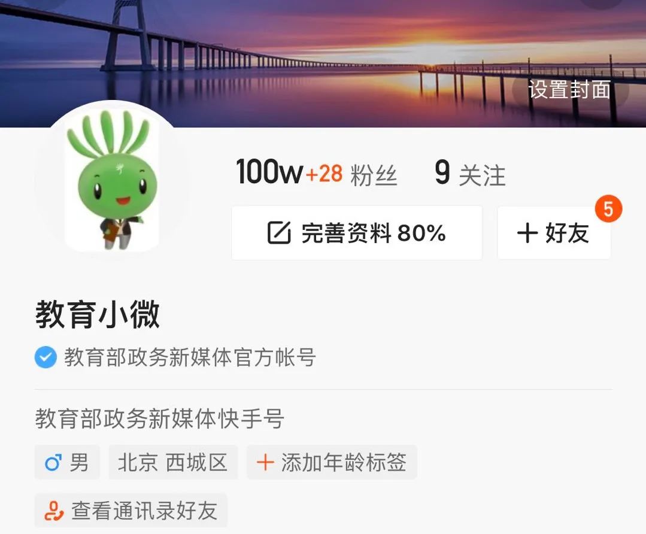The height and width of the screenshot is (534, 646).
Task: Tap the contacts phone-person icon
Action: tap(54, 511)
